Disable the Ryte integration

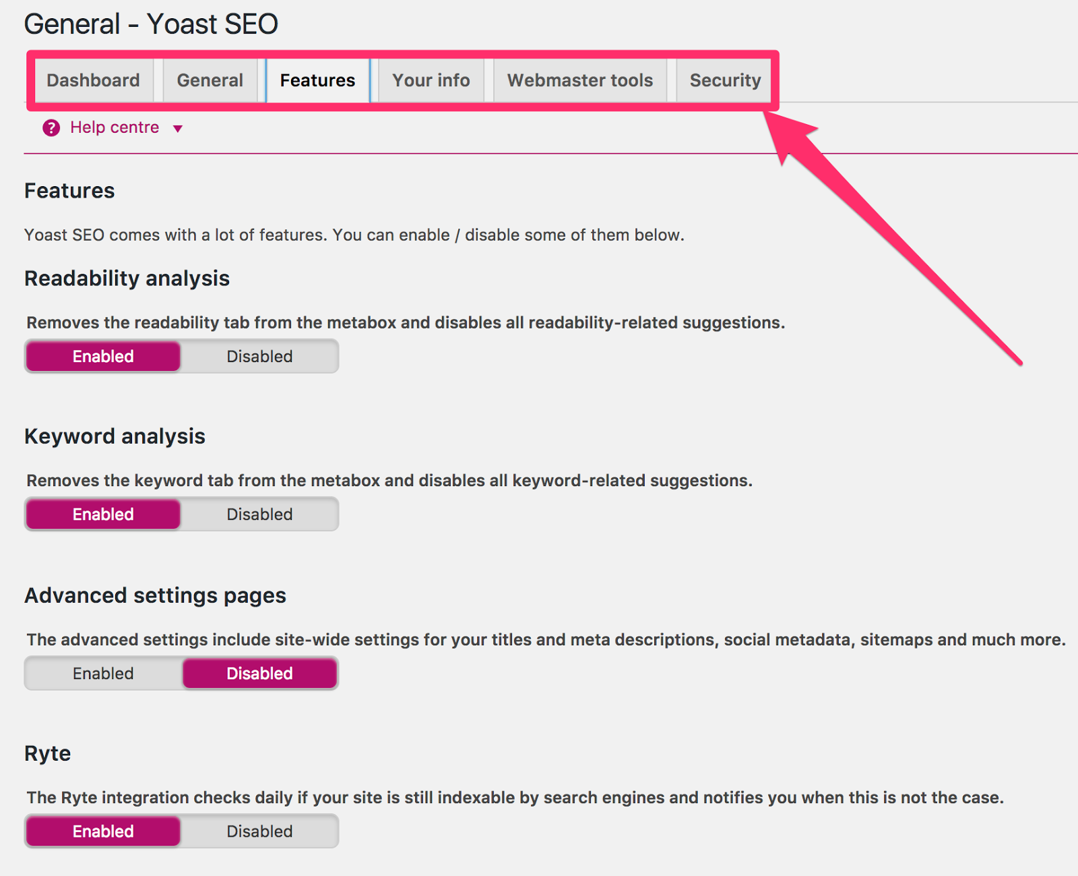pyautogui.click(x=259, y=831)
